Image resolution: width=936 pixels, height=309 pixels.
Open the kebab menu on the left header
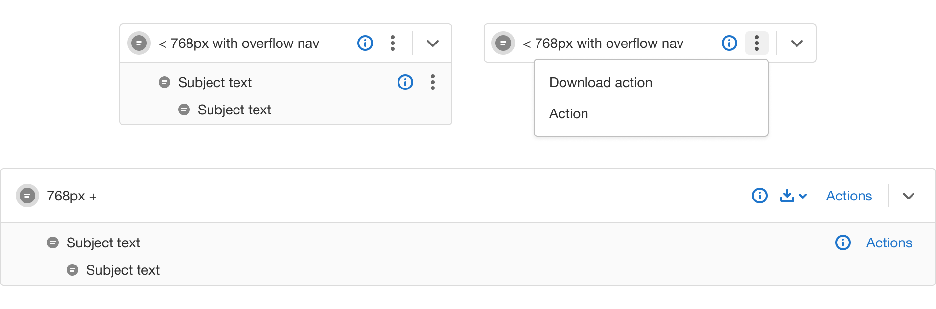click(x=392, y=43)
